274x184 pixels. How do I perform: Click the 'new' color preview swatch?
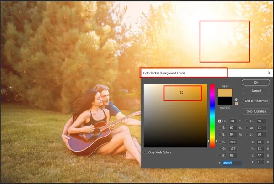click(225, 92)
